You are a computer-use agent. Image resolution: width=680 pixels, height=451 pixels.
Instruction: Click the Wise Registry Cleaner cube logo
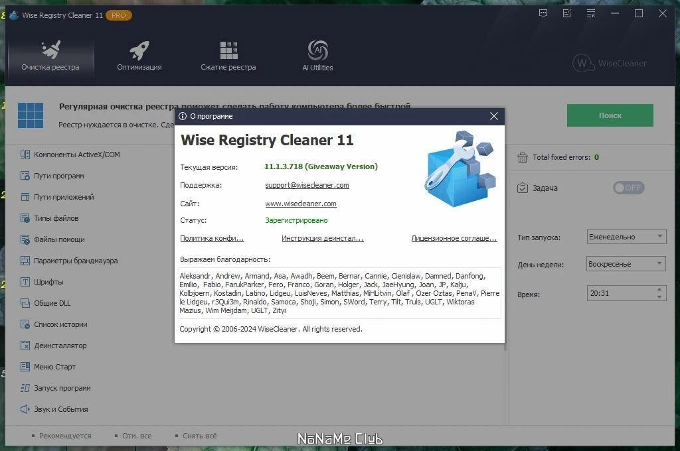[460, 169]
